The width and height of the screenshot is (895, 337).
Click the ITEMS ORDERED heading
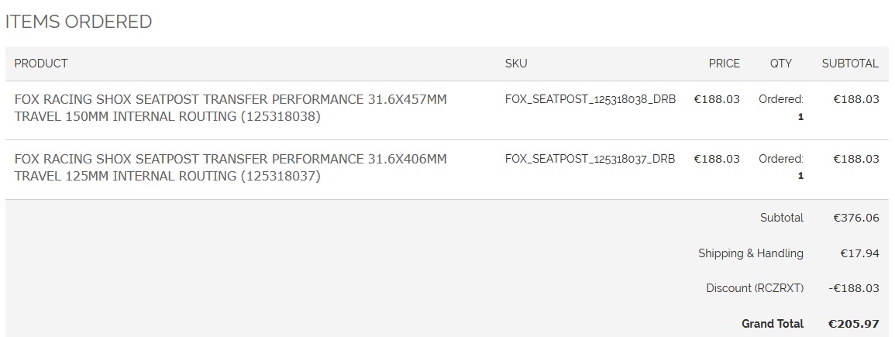pyautogui.click(x=78, y=22)
